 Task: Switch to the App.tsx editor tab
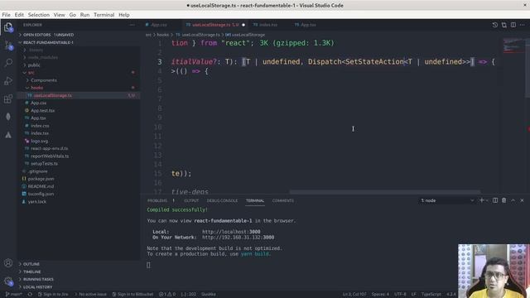tap(308, 25)
